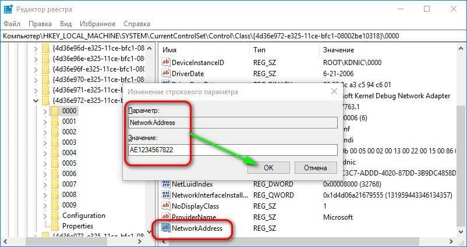The height and width of the screenshot is (247, 467).
Task: Click the folder icon of key 0000
Action: click(55, 111)
